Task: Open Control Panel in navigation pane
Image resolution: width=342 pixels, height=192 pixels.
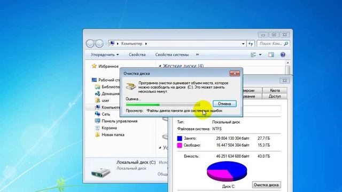Action: pos(120,121)
